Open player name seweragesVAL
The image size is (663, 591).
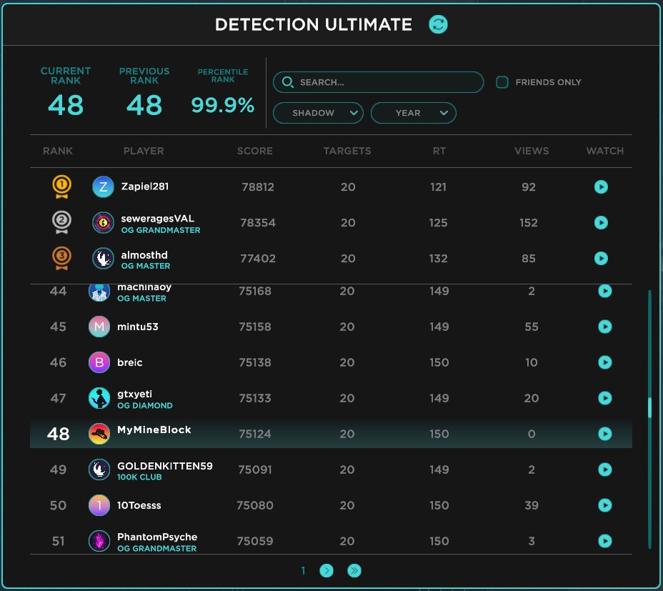pos(158,218)
